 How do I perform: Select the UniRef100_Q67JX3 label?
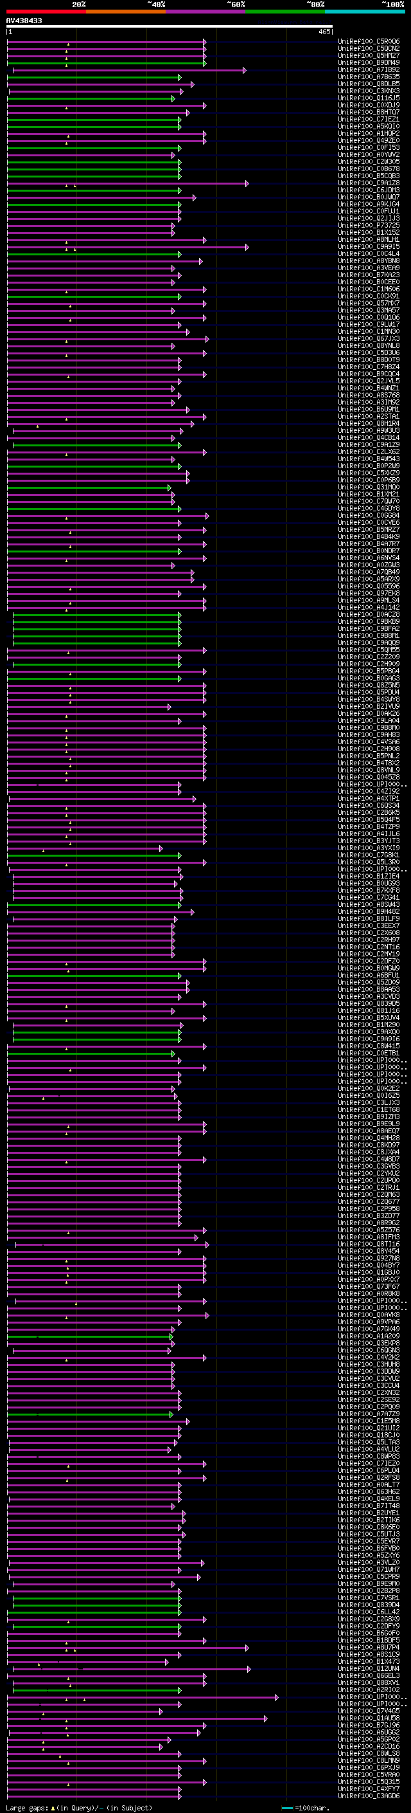tap(369, 338)
